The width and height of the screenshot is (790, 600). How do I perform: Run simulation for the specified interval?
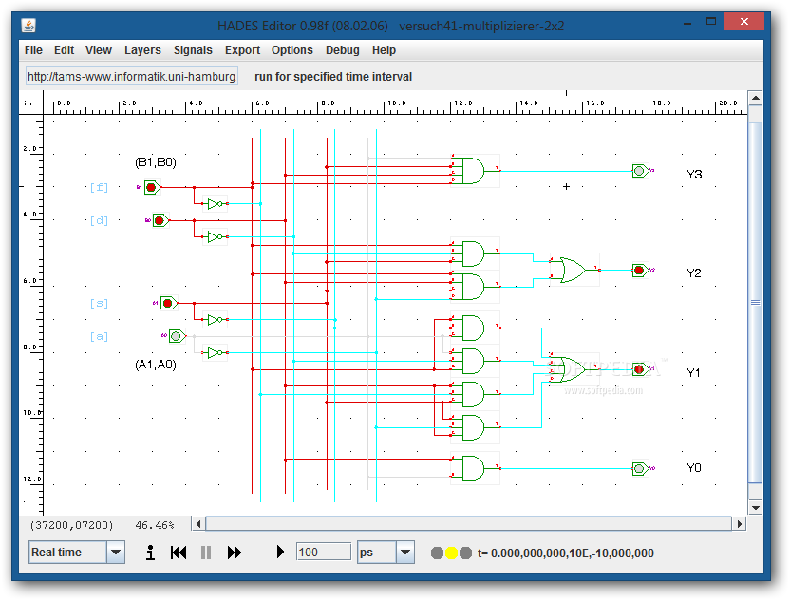280,553
